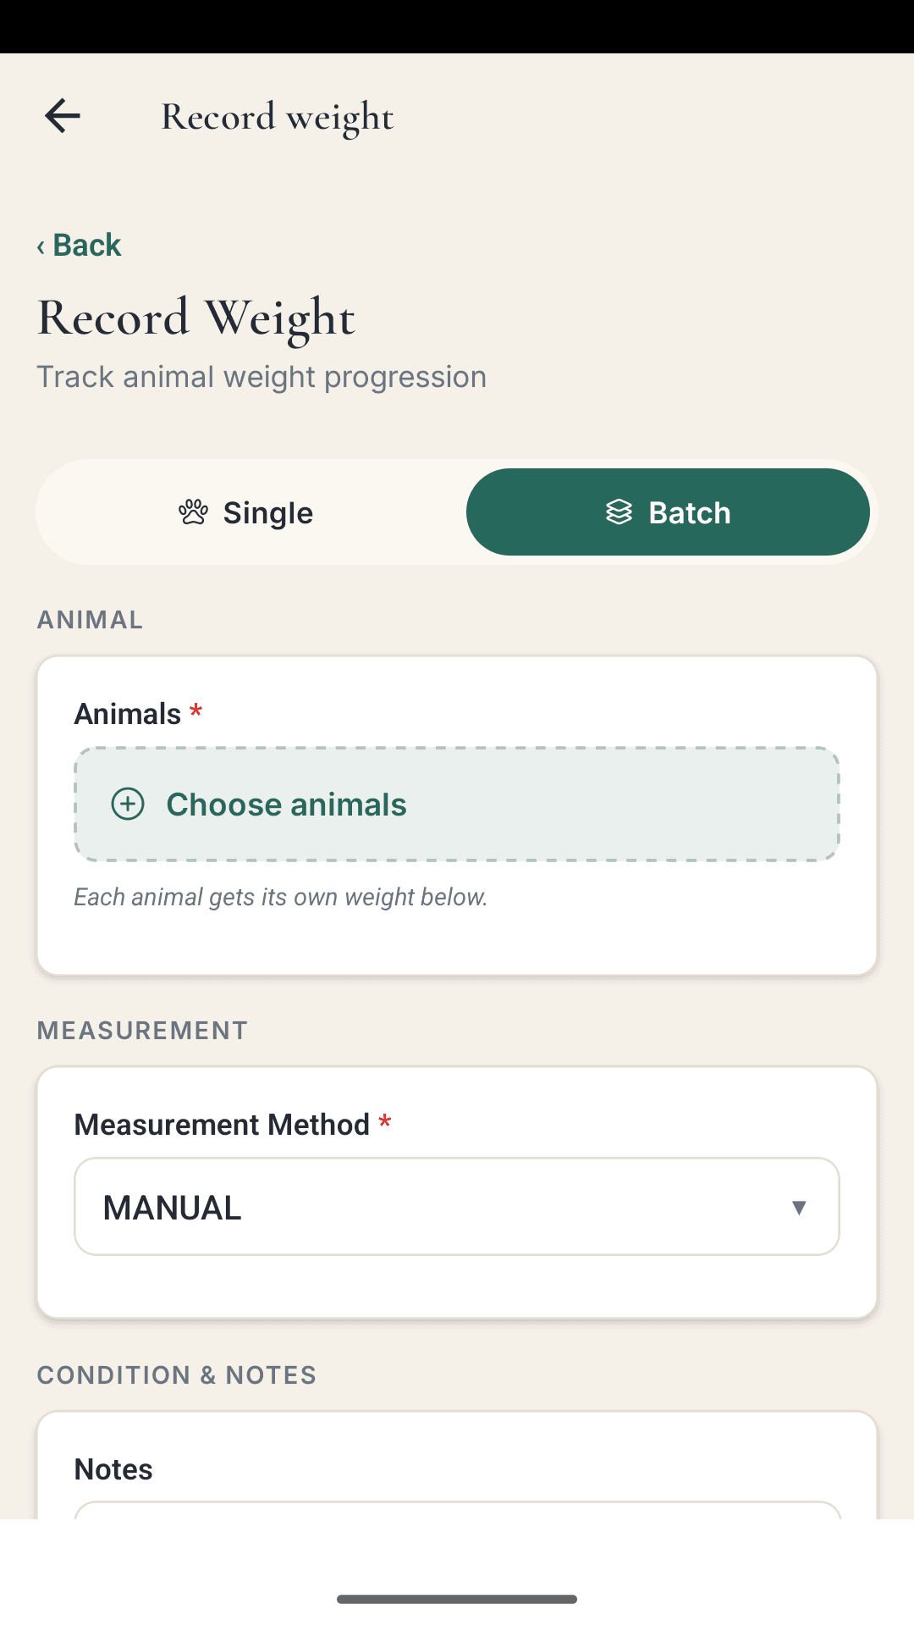Open the Measurement Method dropdown
The image size is (914, 1626).
(457, 1206)
